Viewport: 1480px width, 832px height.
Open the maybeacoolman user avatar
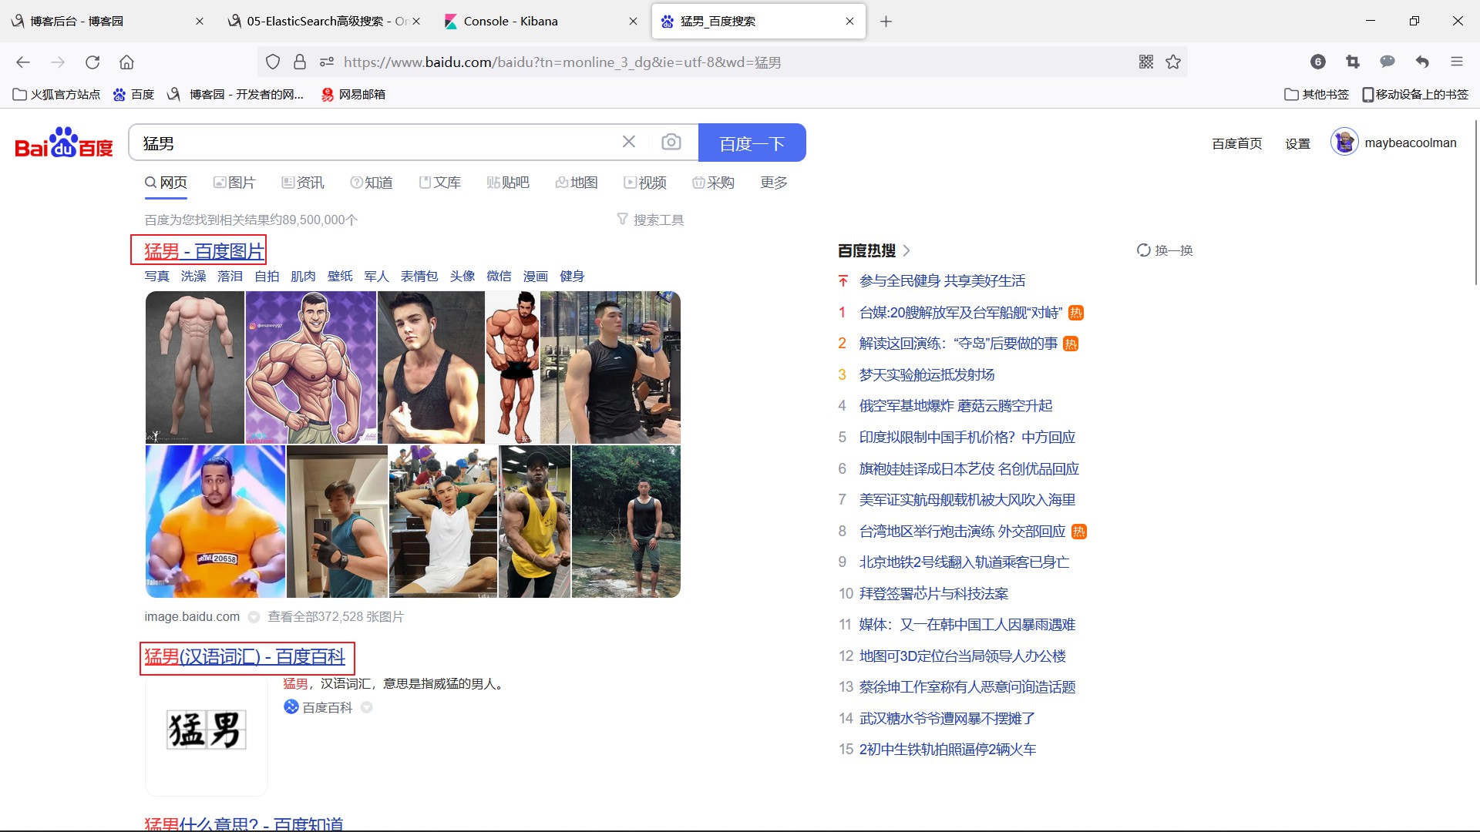point(1344,142)
